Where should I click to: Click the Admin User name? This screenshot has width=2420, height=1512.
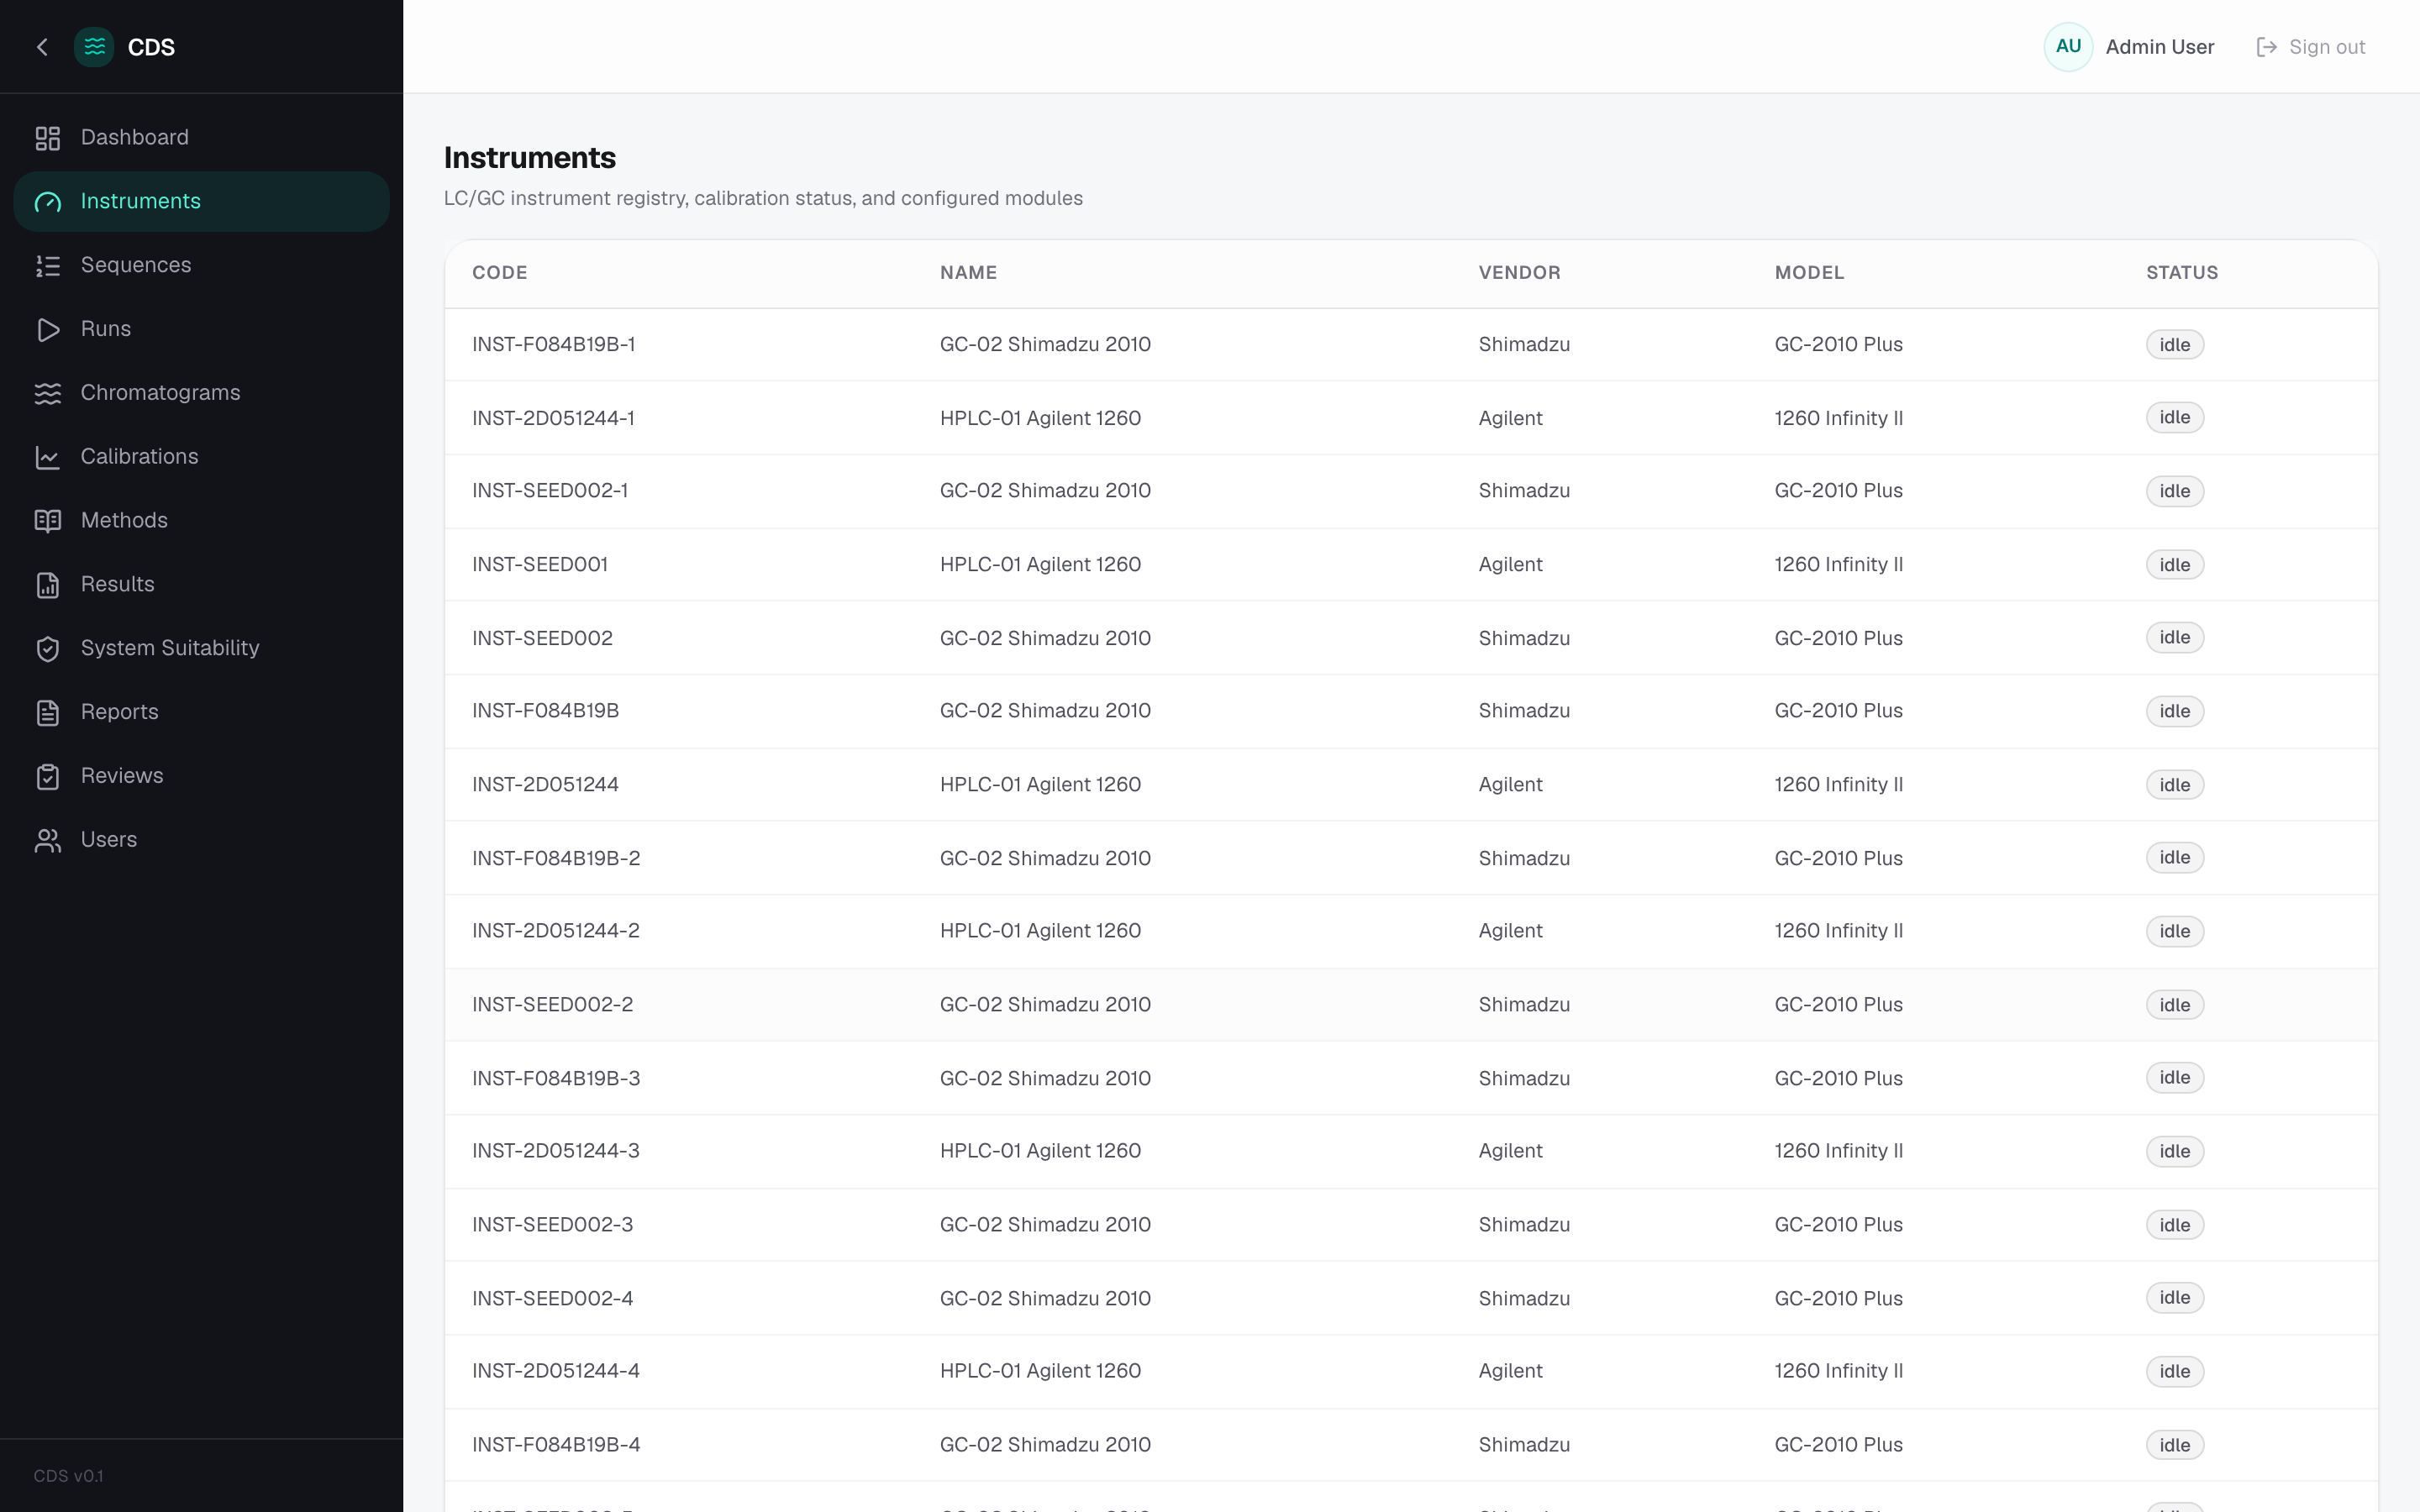[2159, 47]
